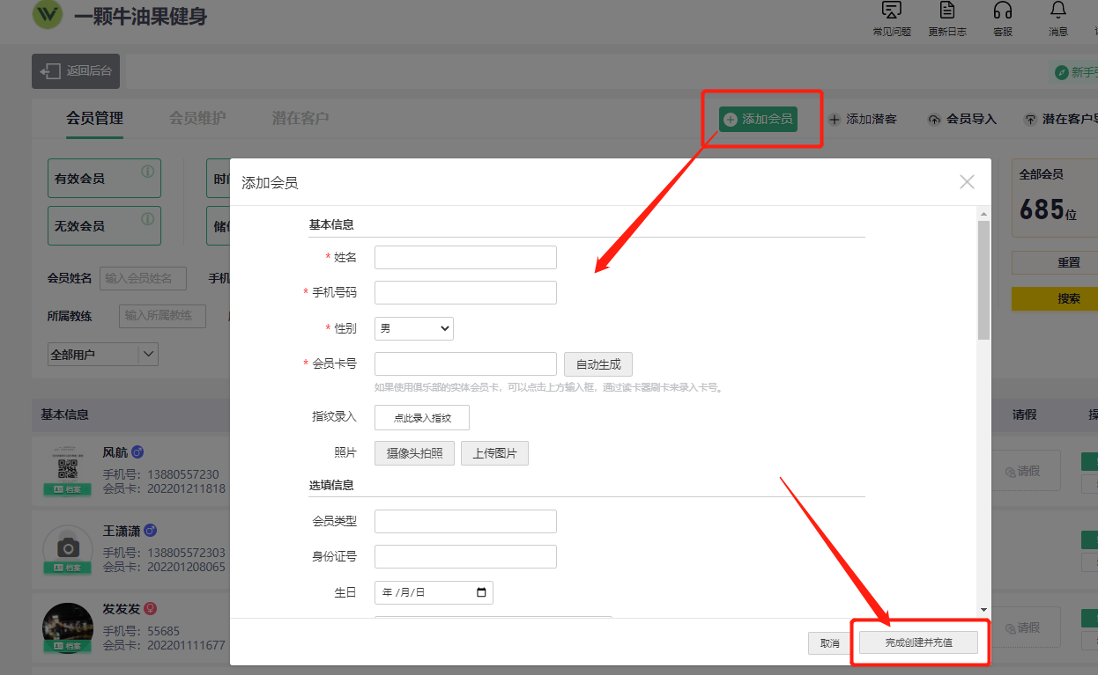Click the 添加潜客 plus icon
The height and width of the screenshot is (675, 1098).
click(835, 119)
